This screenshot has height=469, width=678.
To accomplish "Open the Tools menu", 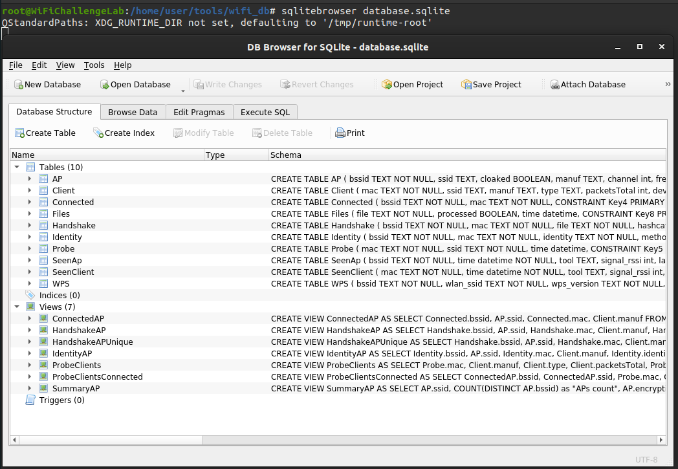I will pyautogui.click(x=94, y=65).
